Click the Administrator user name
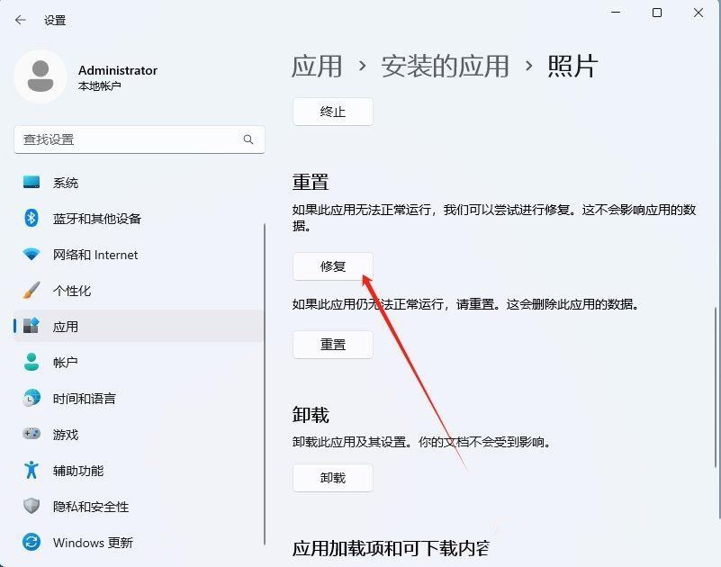Viewport: 721px width, 567px height. 118,70
